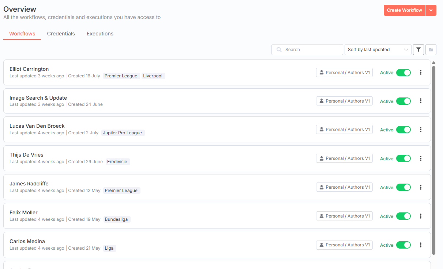
Task: Click the folder view icon beside filters
Action: 431,49
